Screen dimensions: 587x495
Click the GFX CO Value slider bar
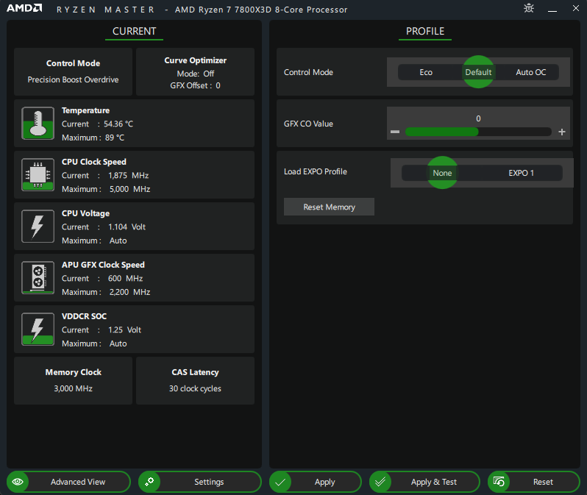[x=478, y=132]
